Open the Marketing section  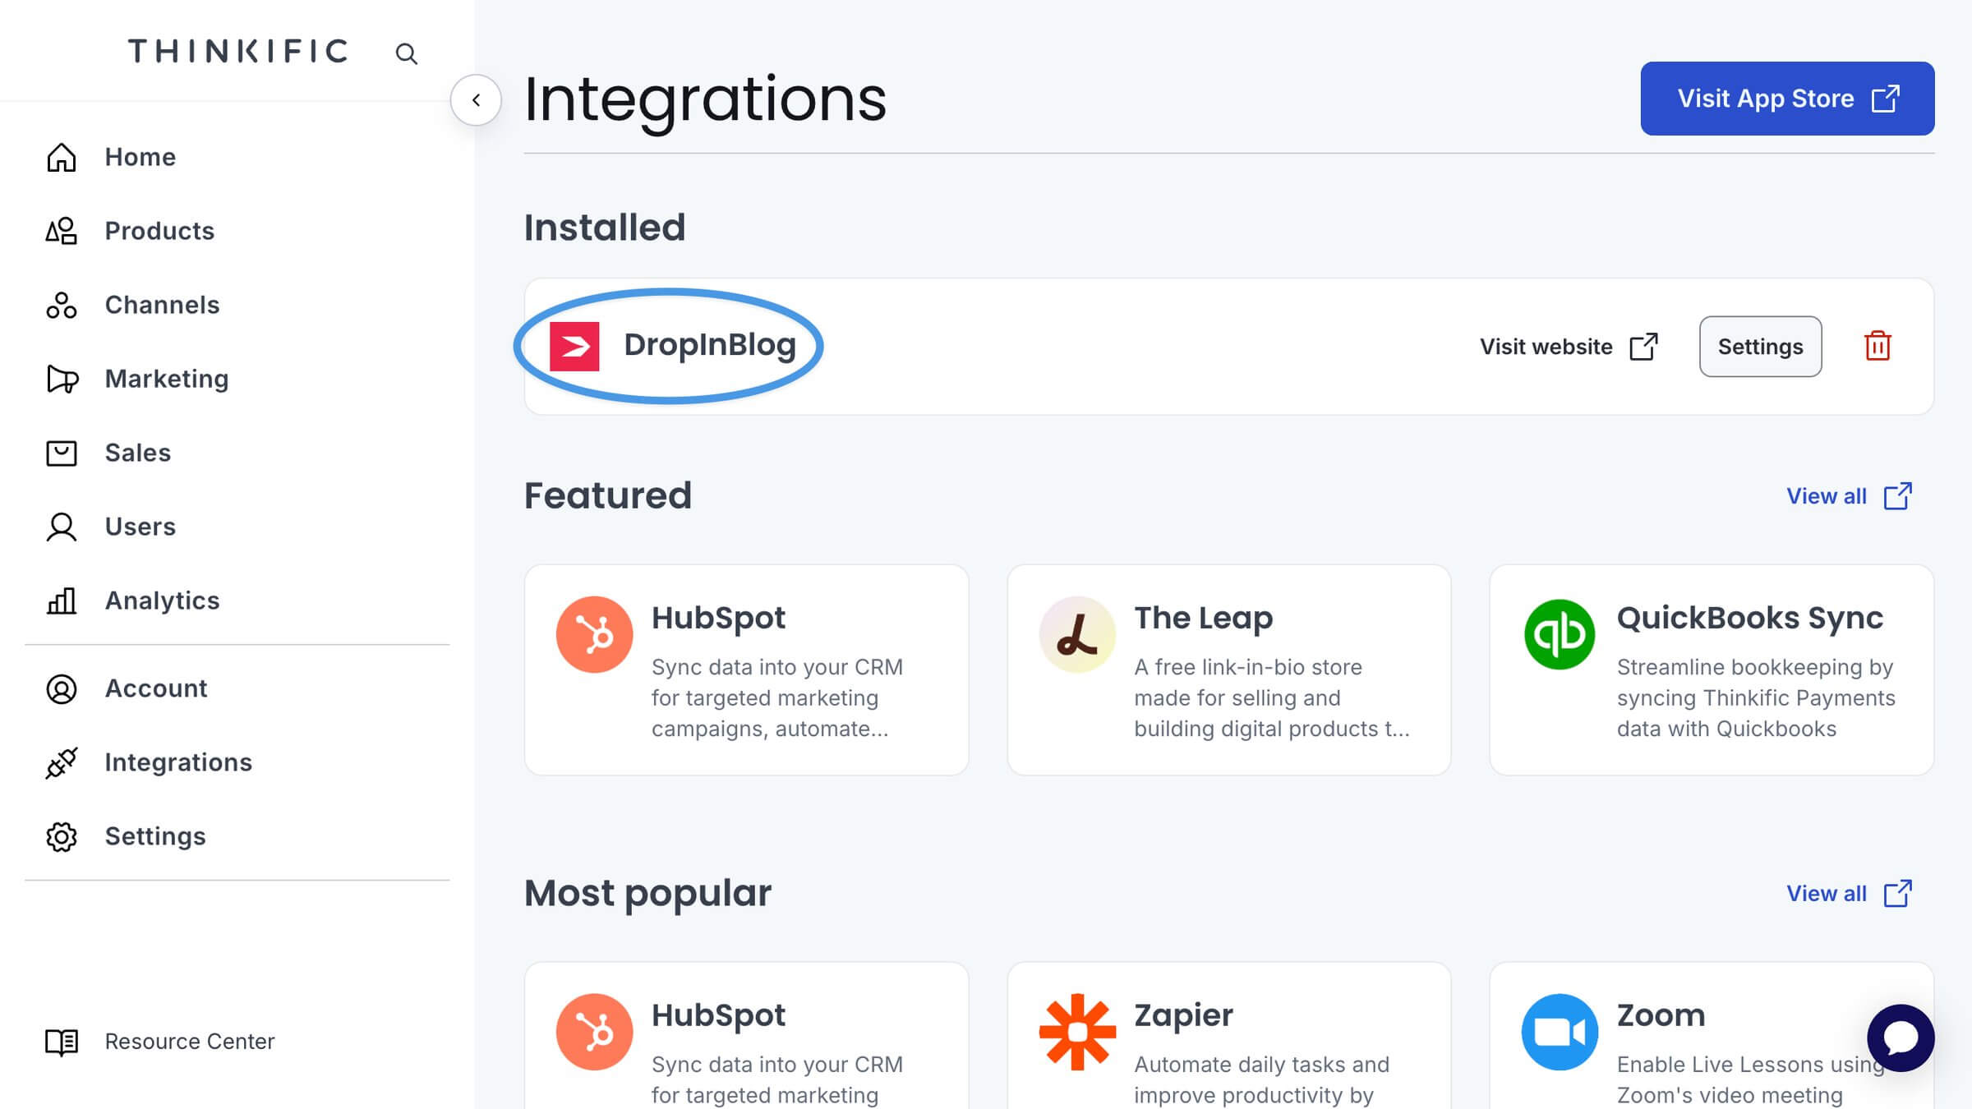[x=166, y=379]
